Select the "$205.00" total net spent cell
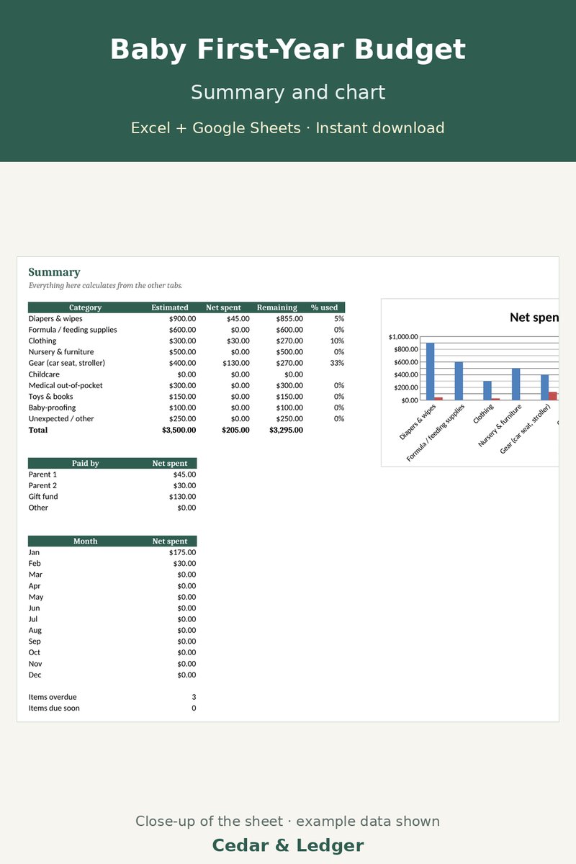Screen dimensions: 576x864 pyautogui.click(x=236, y=430)
